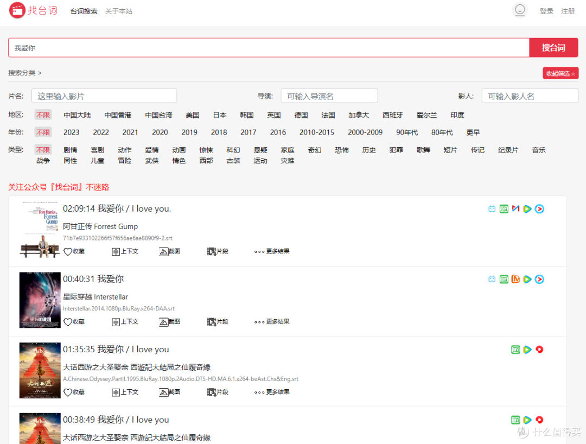Focus the 导演 director name input
Screen dimensions: 586x444
329,96
